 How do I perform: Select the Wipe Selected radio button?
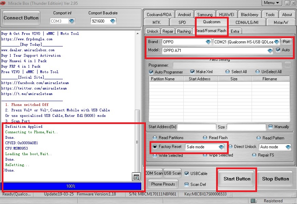(205, 155)
